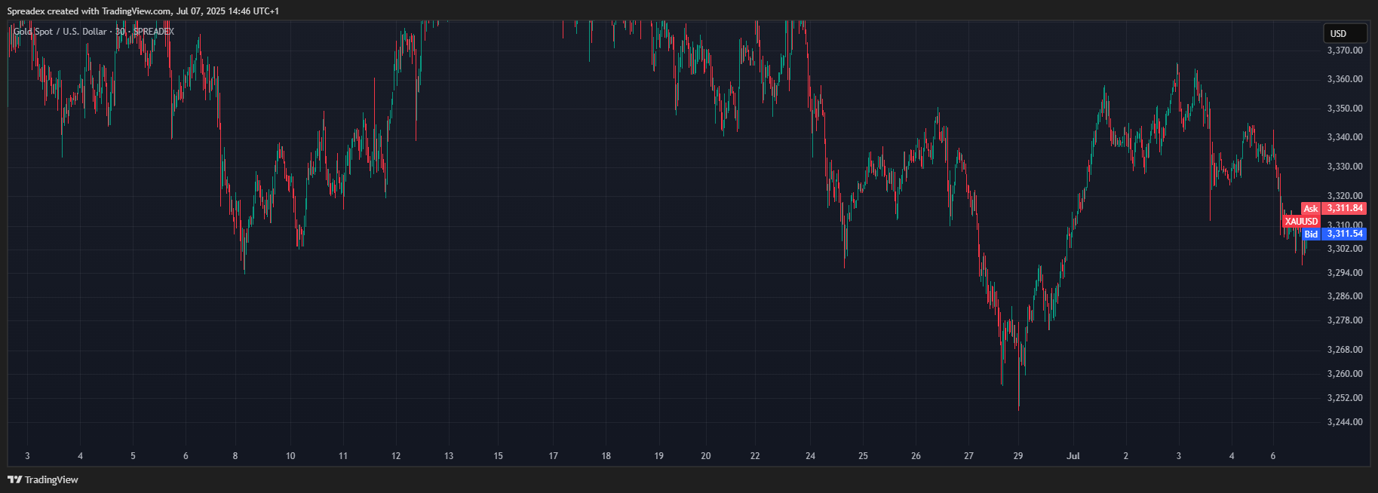Image resolution: width=1378 pixels, height=493 pixels.
Task: Click the 3,252.00 price axis label
Action: coord(1345,398)
